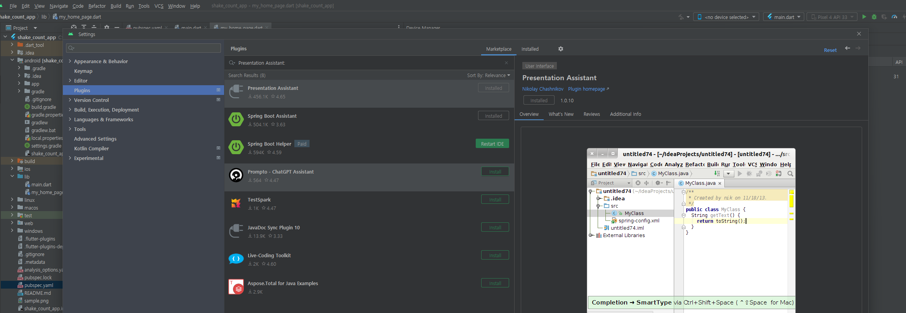Click the JavaDoc Sync Plugin icon

pos(236,231)
